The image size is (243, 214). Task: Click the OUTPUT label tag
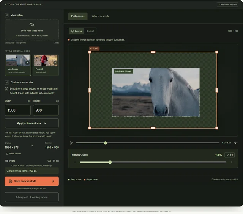tap(94, 49)
